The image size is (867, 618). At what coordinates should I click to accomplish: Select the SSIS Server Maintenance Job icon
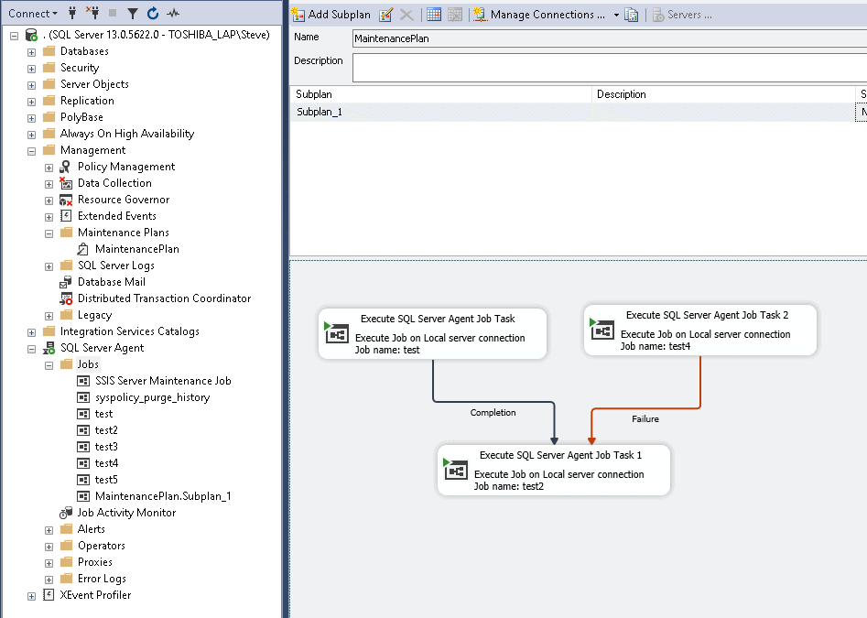point(83,381)
